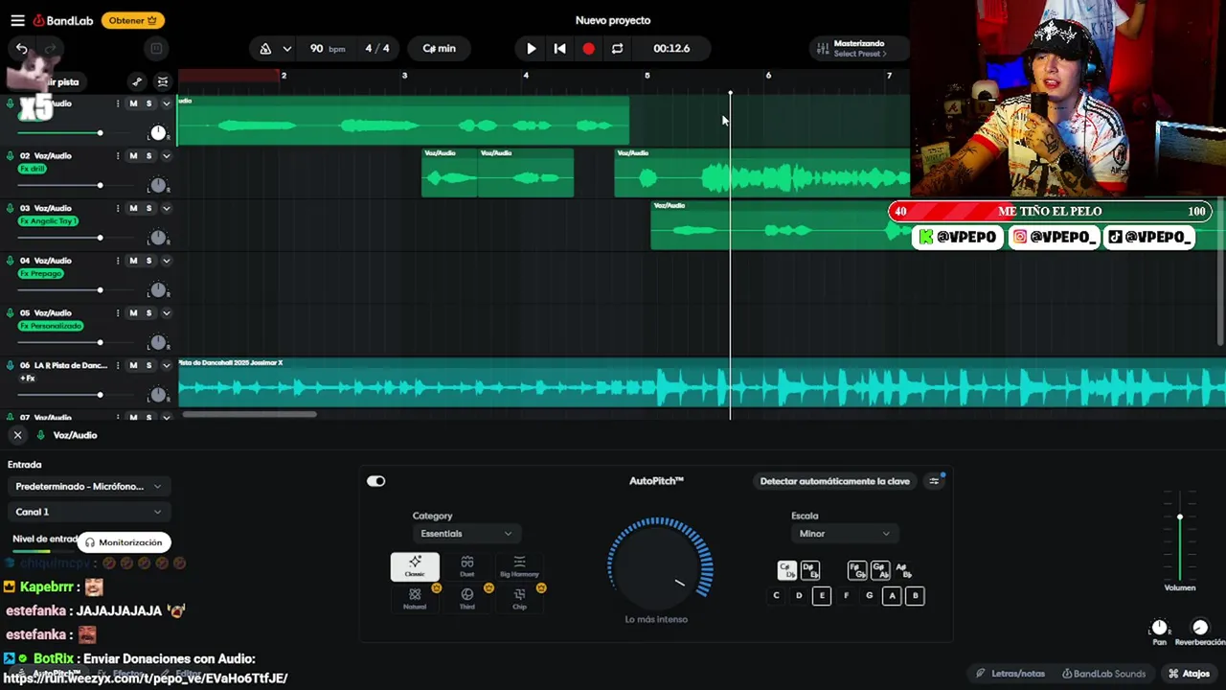Open the Letras/notas tab
The image size is (1226, 690).
click(1010, 674)
